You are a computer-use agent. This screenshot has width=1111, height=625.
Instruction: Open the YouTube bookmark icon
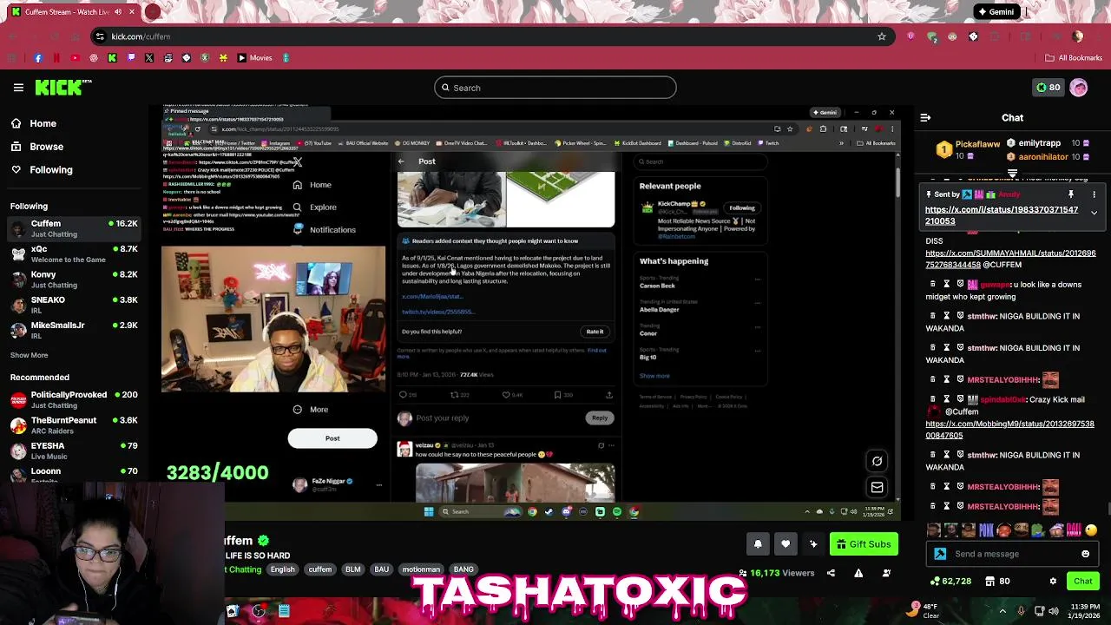pyautogui.click(x=75, y=58)
